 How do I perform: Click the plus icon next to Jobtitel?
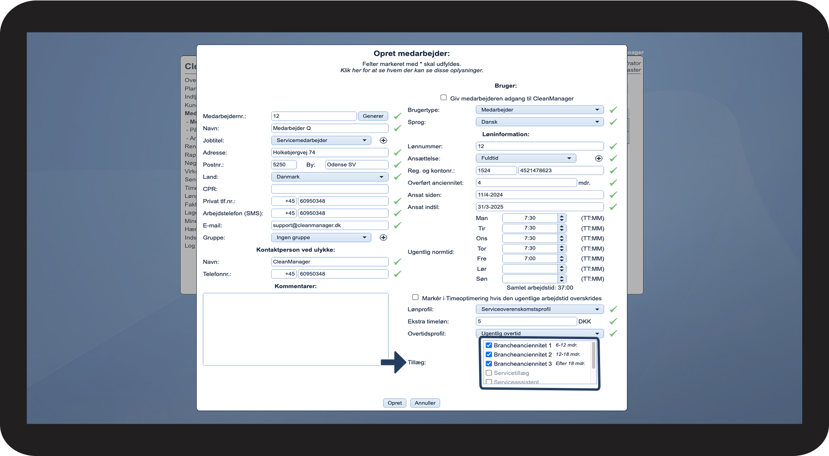383,140
